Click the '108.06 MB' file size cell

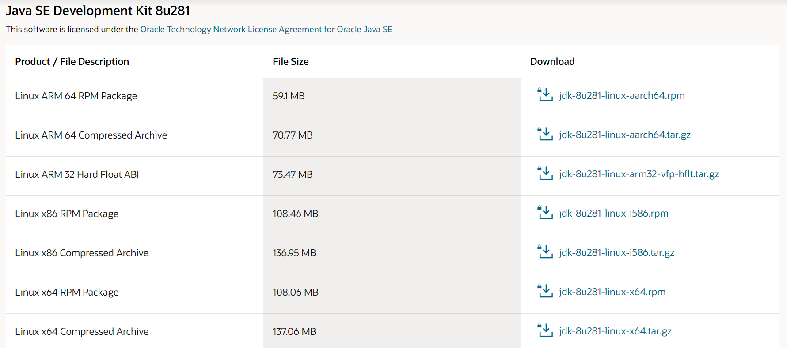tap(392, 294)
